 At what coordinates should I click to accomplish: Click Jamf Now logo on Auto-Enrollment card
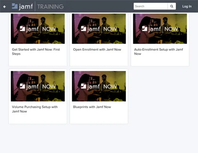point(160,29)
